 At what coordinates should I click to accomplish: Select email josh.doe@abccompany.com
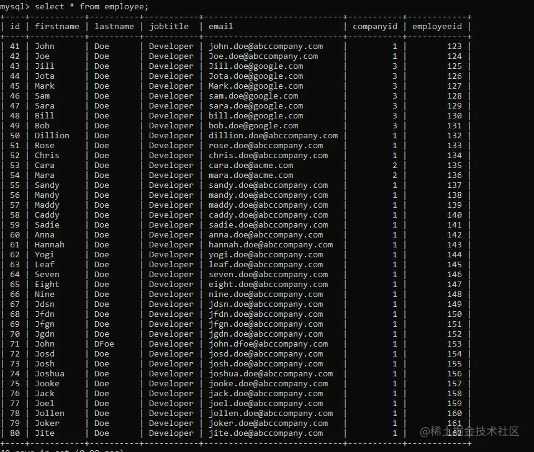pyautogui.click(x=266, y=363)
